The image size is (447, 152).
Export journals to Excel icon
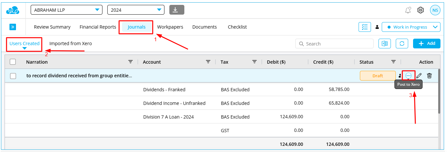(385, 44)
